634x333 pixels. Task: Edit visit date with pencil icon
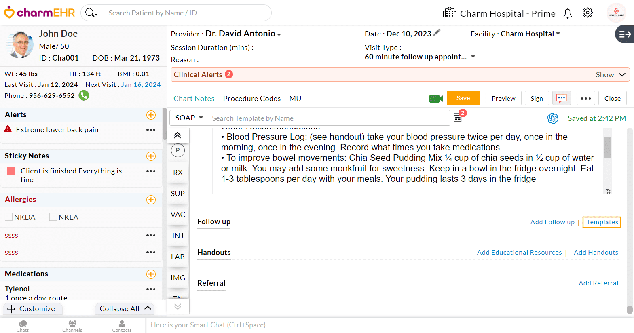(437, 33)
